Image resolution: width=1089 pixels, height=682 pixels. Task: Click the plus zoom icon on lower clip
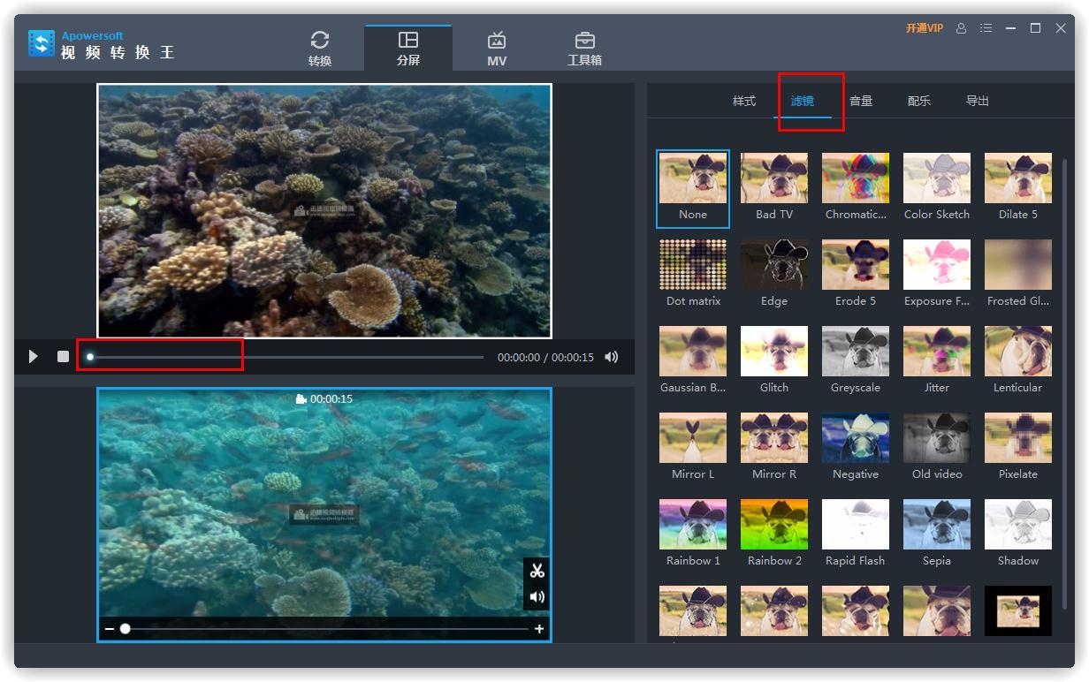pos(539,629)
